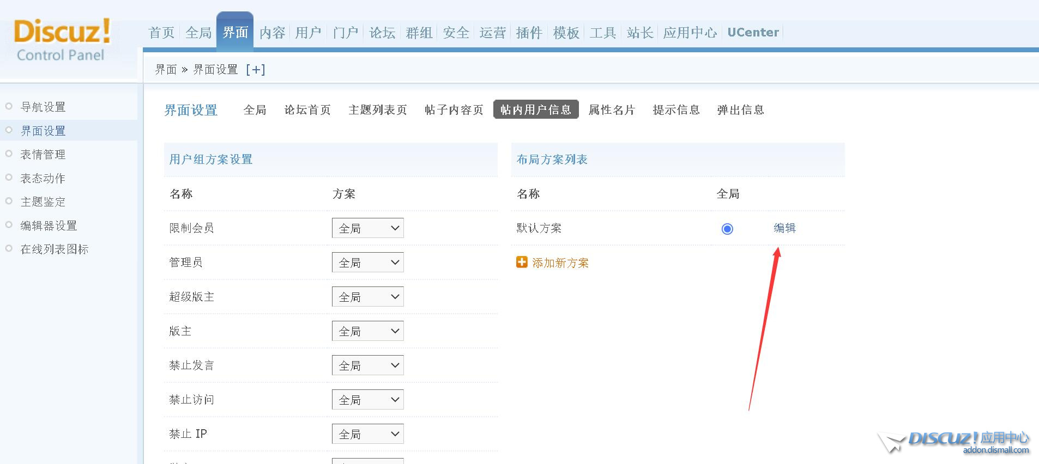This screenshot has height=464, width=1039.
Task: Open the 禁止 IP scheme dropdown
Action: click(x=368, y=434)
